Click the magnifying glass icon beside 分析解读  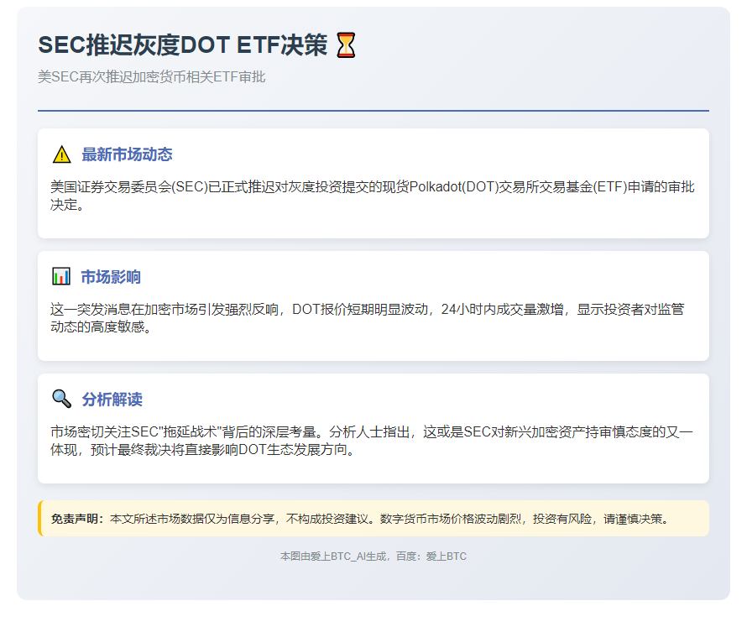click(x=61, y=399)
